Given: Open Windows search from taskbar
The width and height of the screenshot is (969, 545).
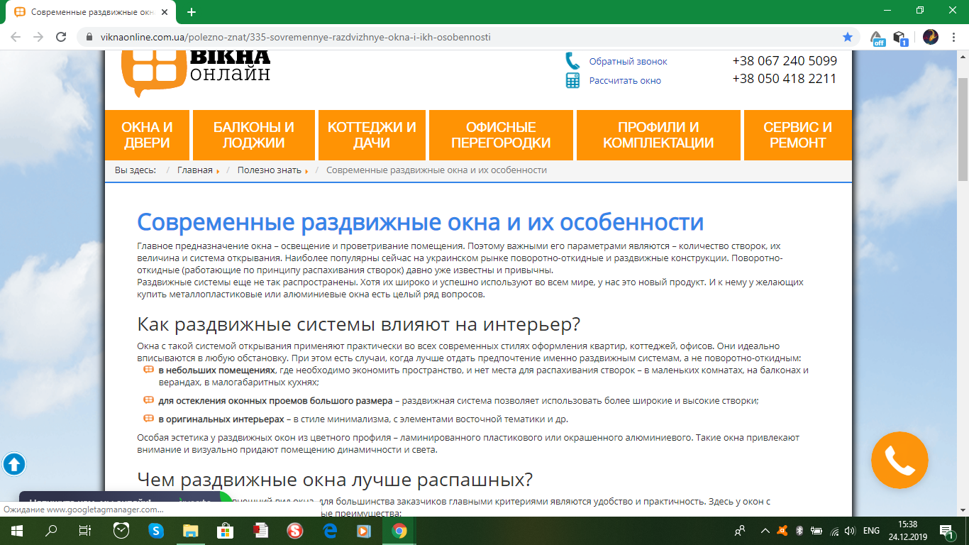Looking at the screenshot, I should (51, 530).
